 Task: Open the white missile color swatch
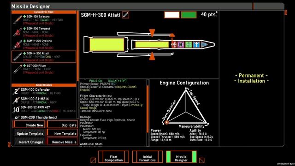(x=172, y=15)
